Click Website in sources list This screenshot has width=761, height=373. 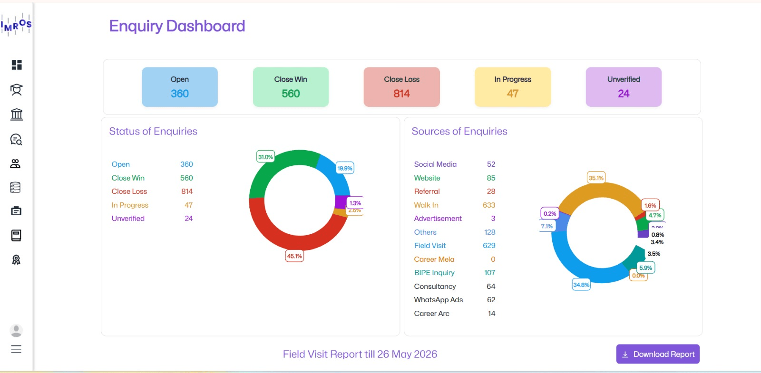[x=427, y=178]
